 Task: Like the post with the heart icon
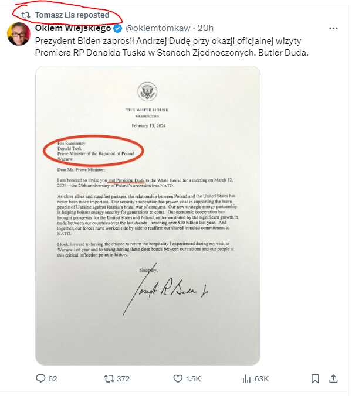point(178,379)
